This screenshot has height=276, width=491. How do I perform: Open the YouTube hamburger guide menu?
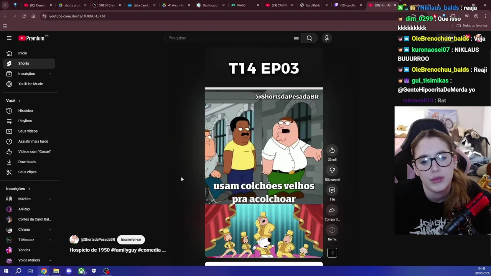tap(9, 38)
